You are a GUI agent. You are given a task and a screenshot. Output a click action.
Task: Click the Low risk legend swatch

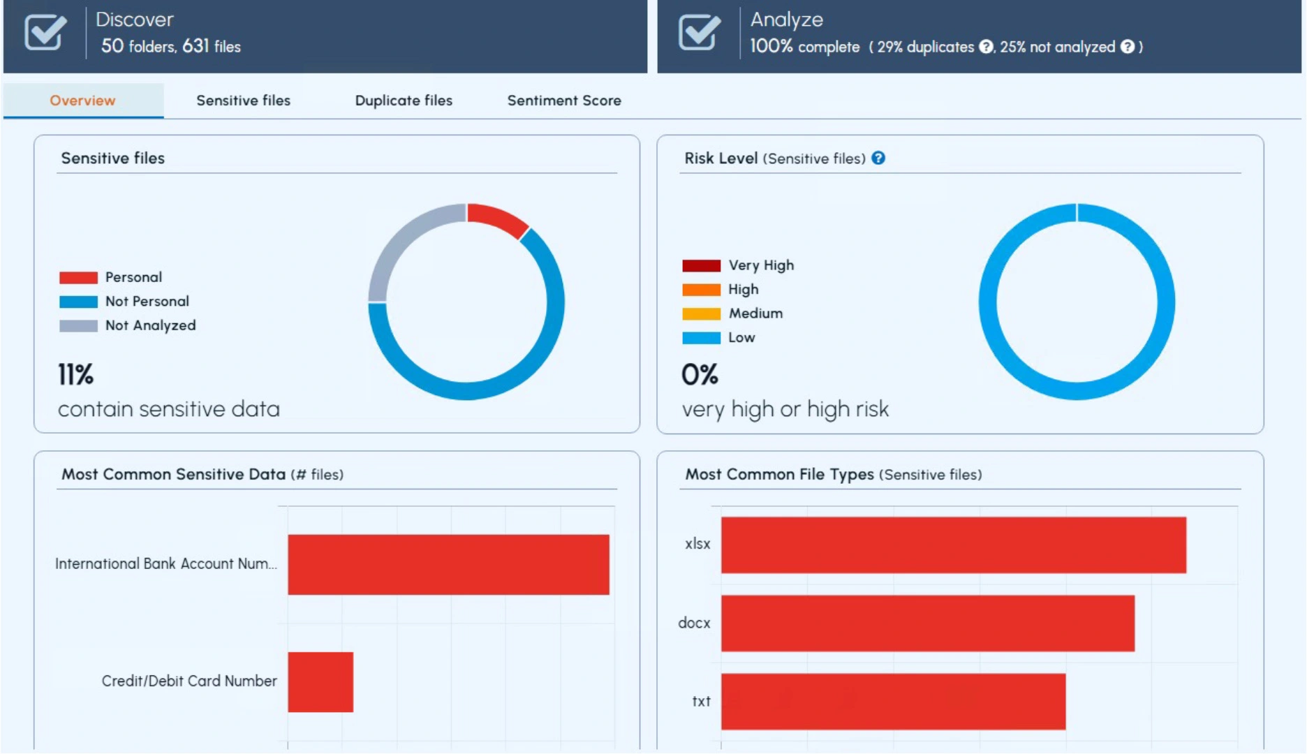point(701,338)
